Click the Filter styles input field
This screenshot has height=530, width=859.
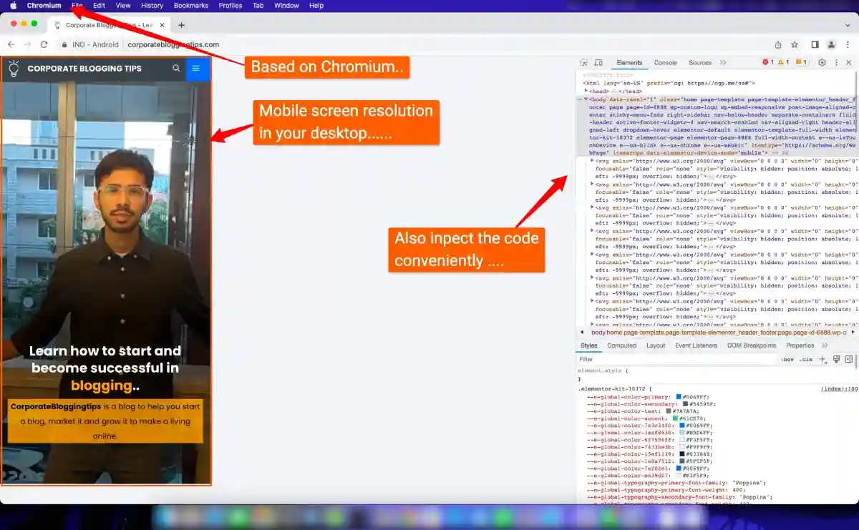tap(673, 360)
